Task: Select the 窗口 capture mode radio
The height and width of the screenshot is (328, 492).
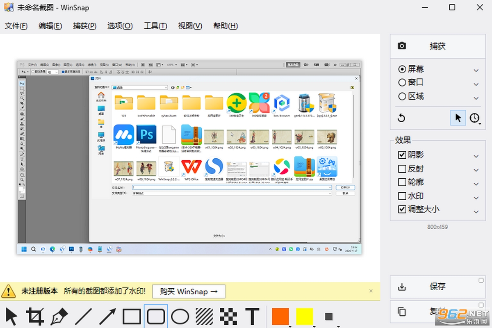Action: pyautogui.click(x=402, y=82)
